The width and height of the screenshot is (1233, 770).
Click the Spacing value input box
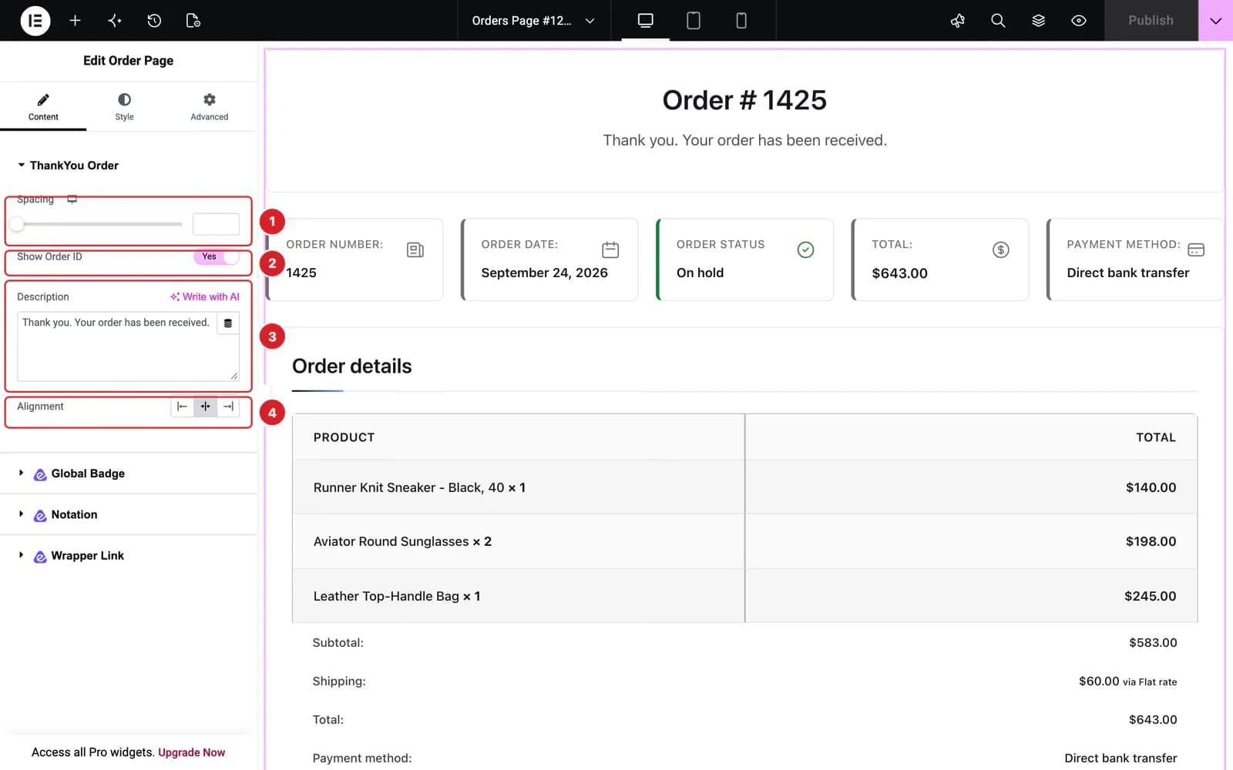pos(216,224)
